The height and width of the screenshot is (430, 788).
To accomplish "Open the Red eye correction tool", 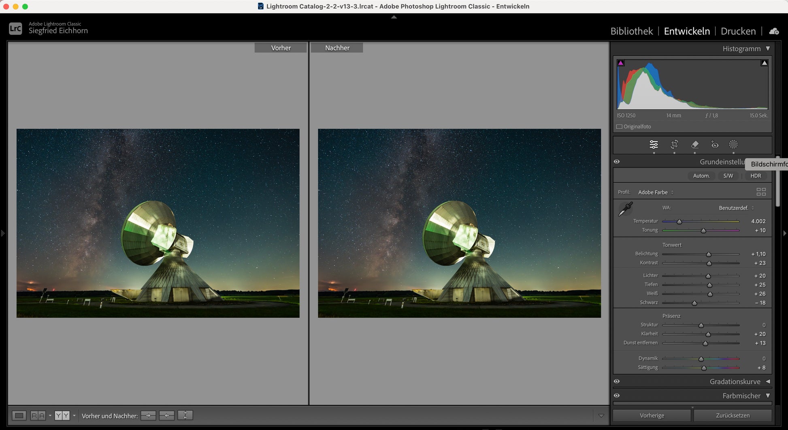I will (715, 145).
